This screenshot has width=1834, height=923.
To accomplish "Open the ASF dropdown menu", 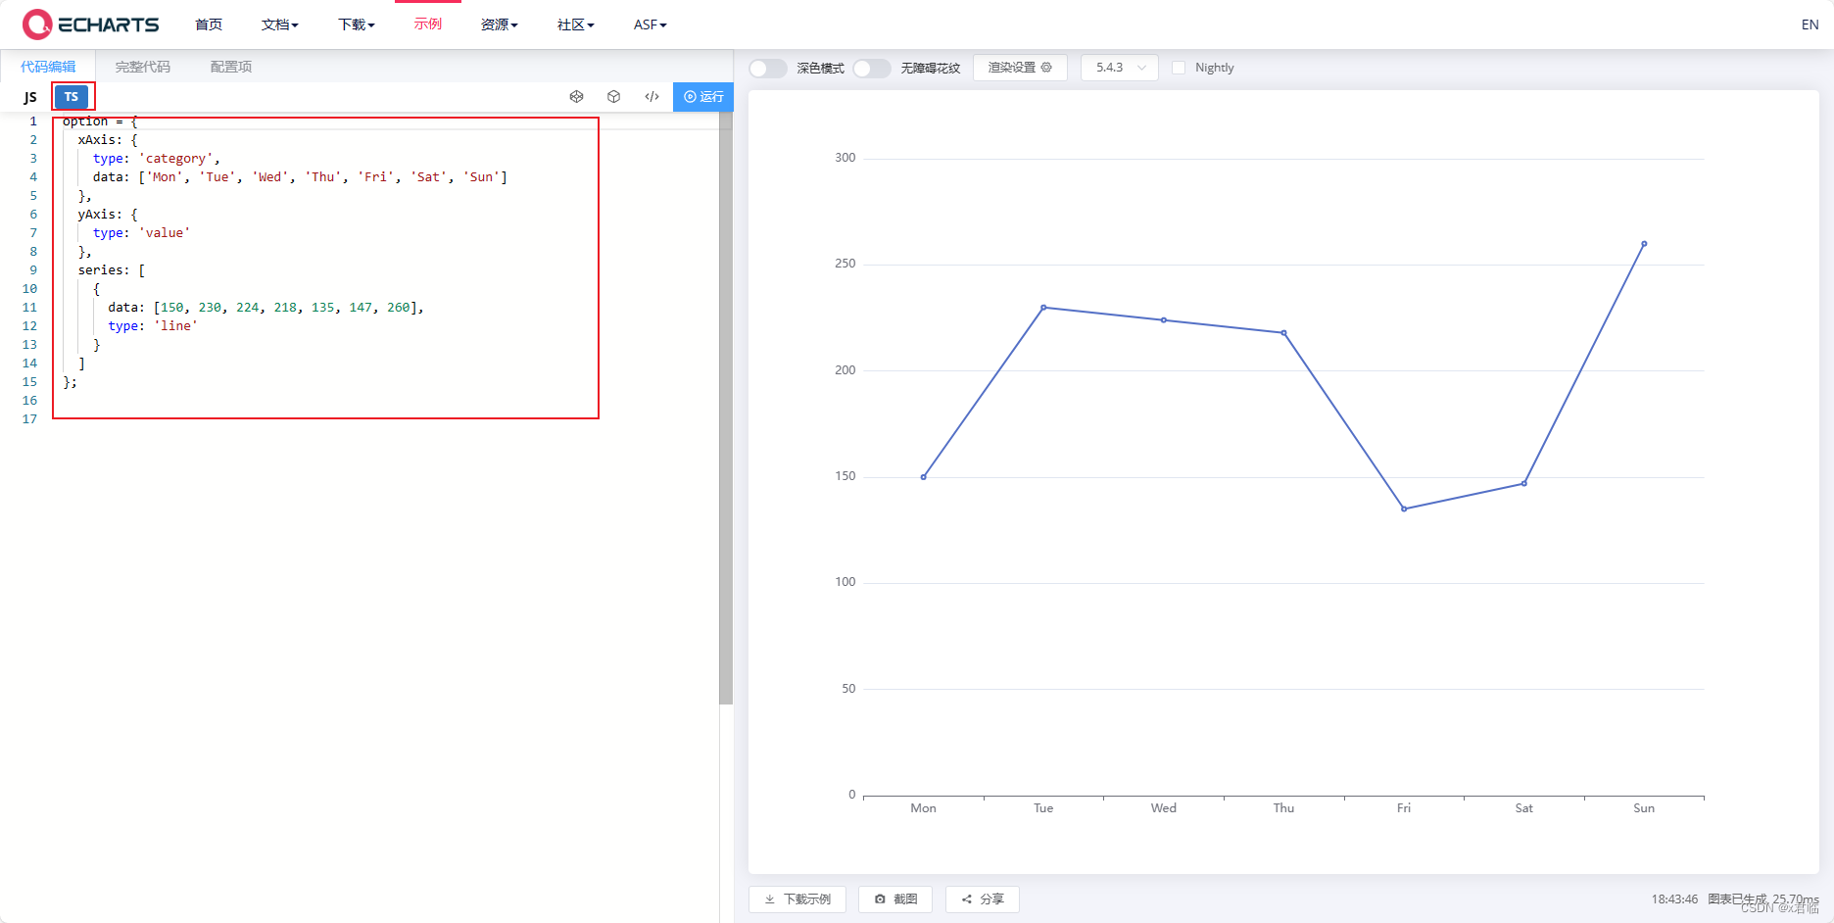I will (x=649, y=24).
